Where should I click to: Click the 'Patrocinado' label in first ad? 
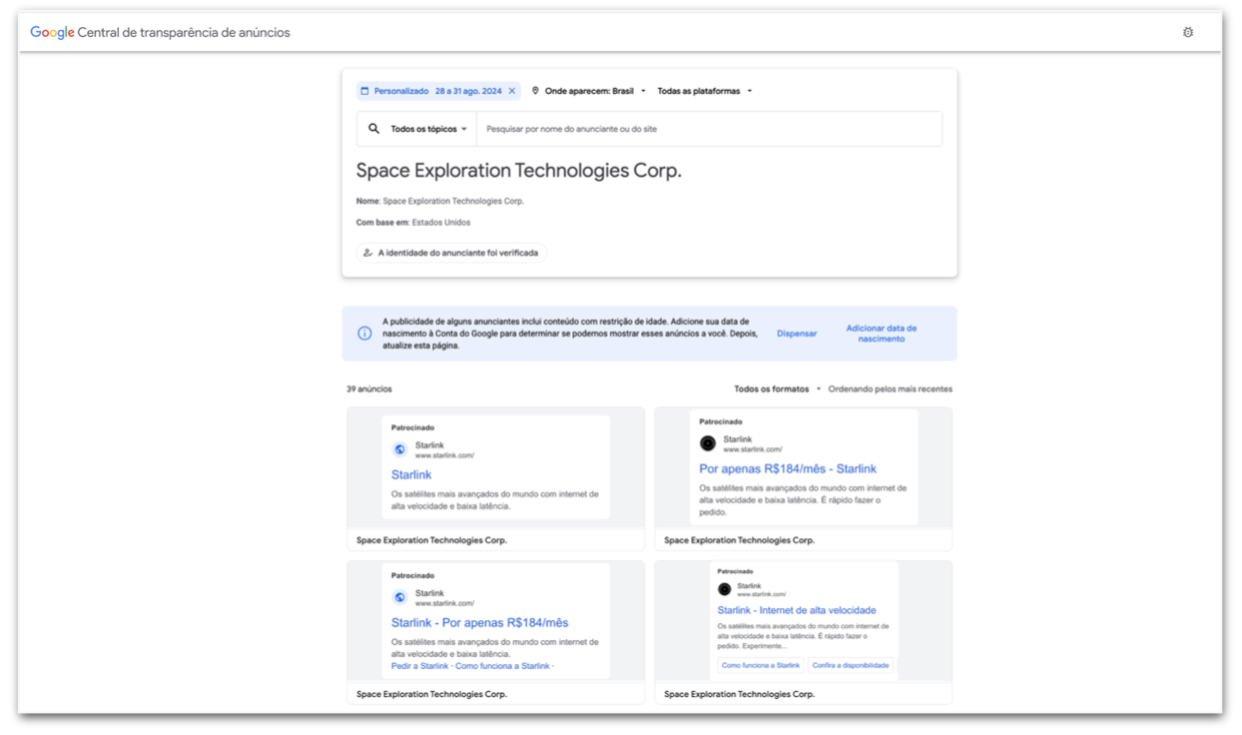(x=413, y=428)
